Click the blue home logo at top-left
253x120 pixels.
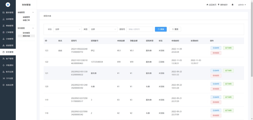(8, 5)
